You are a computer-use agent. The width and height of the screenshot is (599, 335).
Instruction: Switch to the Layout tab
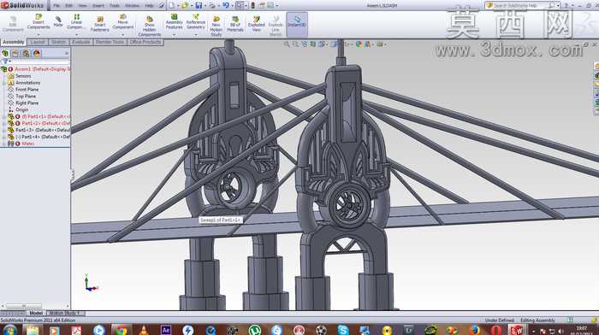[x=38, y=42]
